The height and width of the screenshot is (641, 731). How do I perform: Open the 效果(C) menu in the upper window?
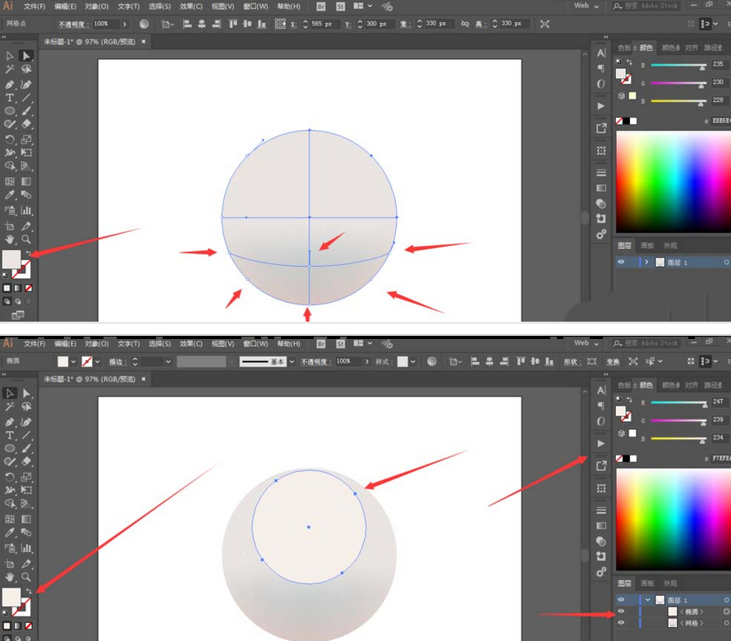click(x=191, y=6)
